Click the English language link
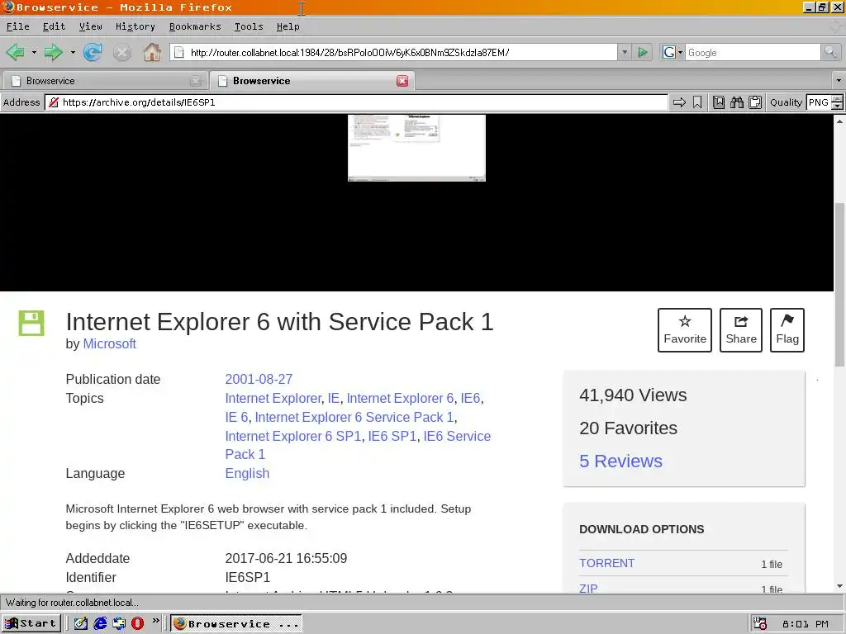Screen dimensions: 846x634 click(247, 473)
